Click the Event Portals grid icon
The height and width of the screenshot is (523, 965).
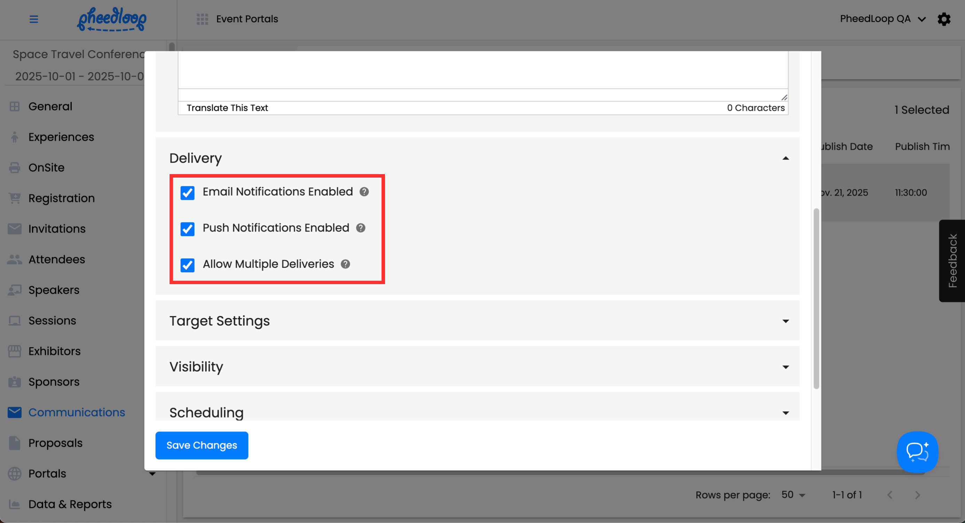(202, 19)
